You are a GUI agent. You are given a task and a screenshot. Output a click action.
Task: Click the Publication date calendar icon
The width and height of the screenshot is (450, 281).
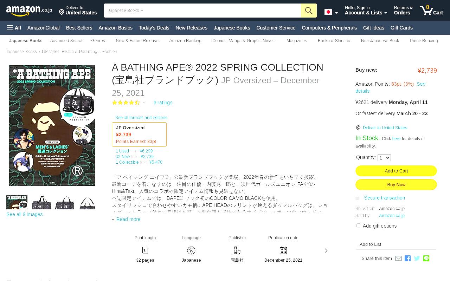tap(283, 250)
